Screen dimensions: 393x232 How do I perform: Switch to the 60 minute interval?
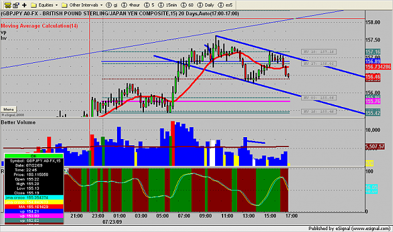pos(187,5)
